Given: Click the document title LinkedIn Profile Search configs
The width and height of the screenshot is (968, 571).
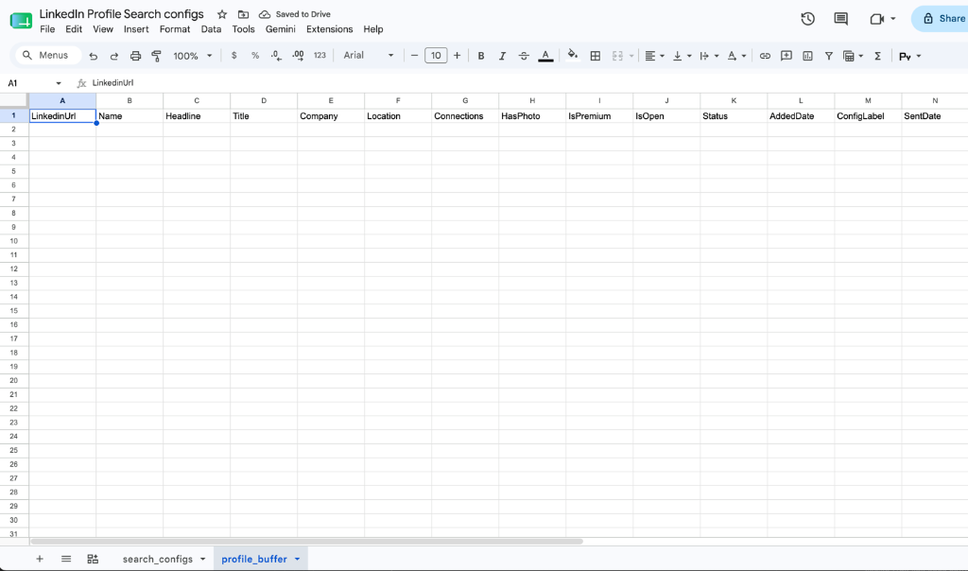Looking at the screenshot, I should (x=122, y=13).
